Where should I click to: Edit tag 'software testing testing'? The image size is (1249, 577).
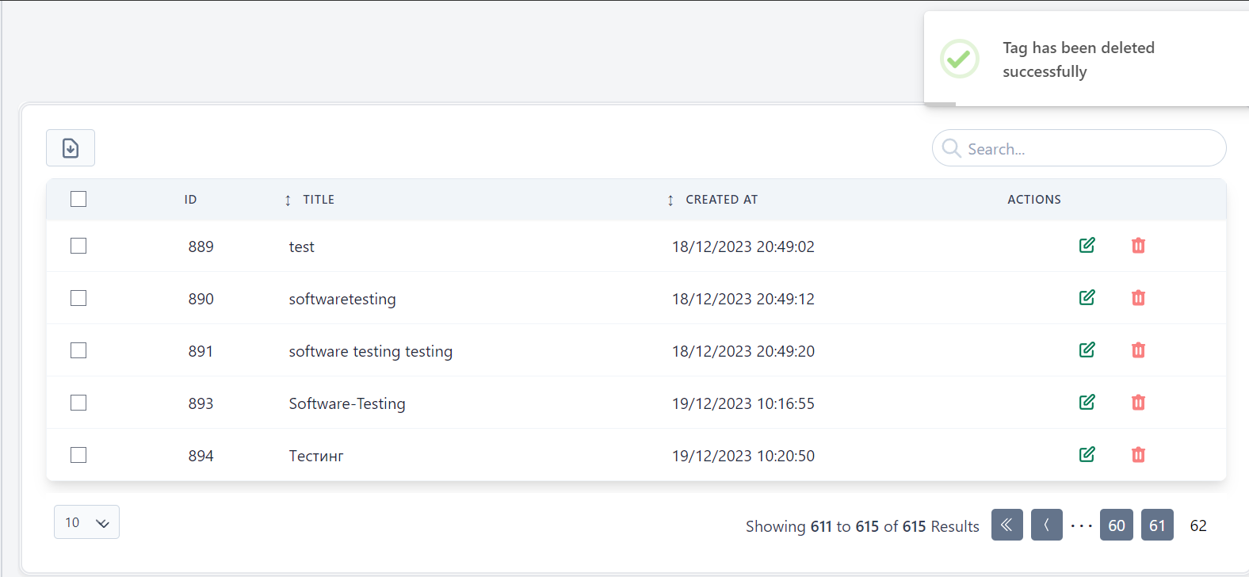pos(1087,350)
